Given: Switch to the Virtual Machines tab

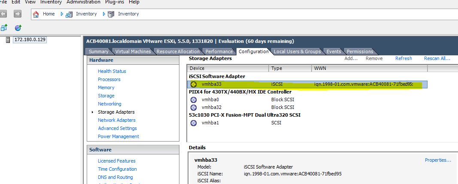Looking at the screenshot, I should (x=133, y=52).
